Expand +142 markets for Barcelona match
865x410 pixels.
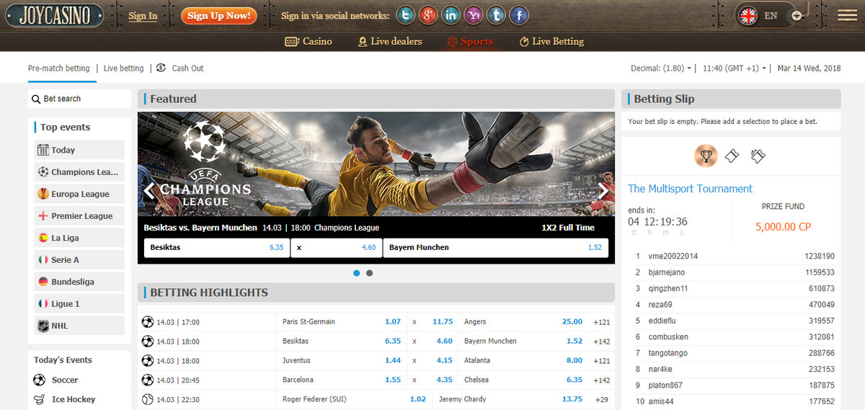601,380
